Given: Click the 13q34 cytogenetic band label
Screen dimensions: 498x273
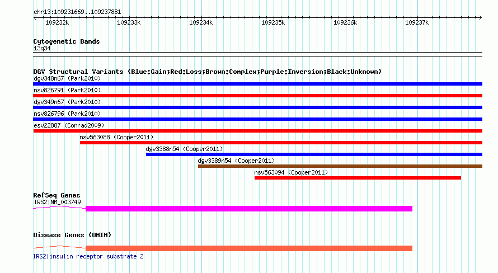Looking at the screenshot, I should point(42,48).
